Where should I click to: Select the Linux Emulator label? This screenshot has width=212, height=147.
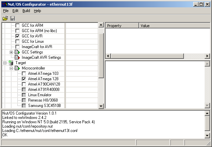pos(40,95)
